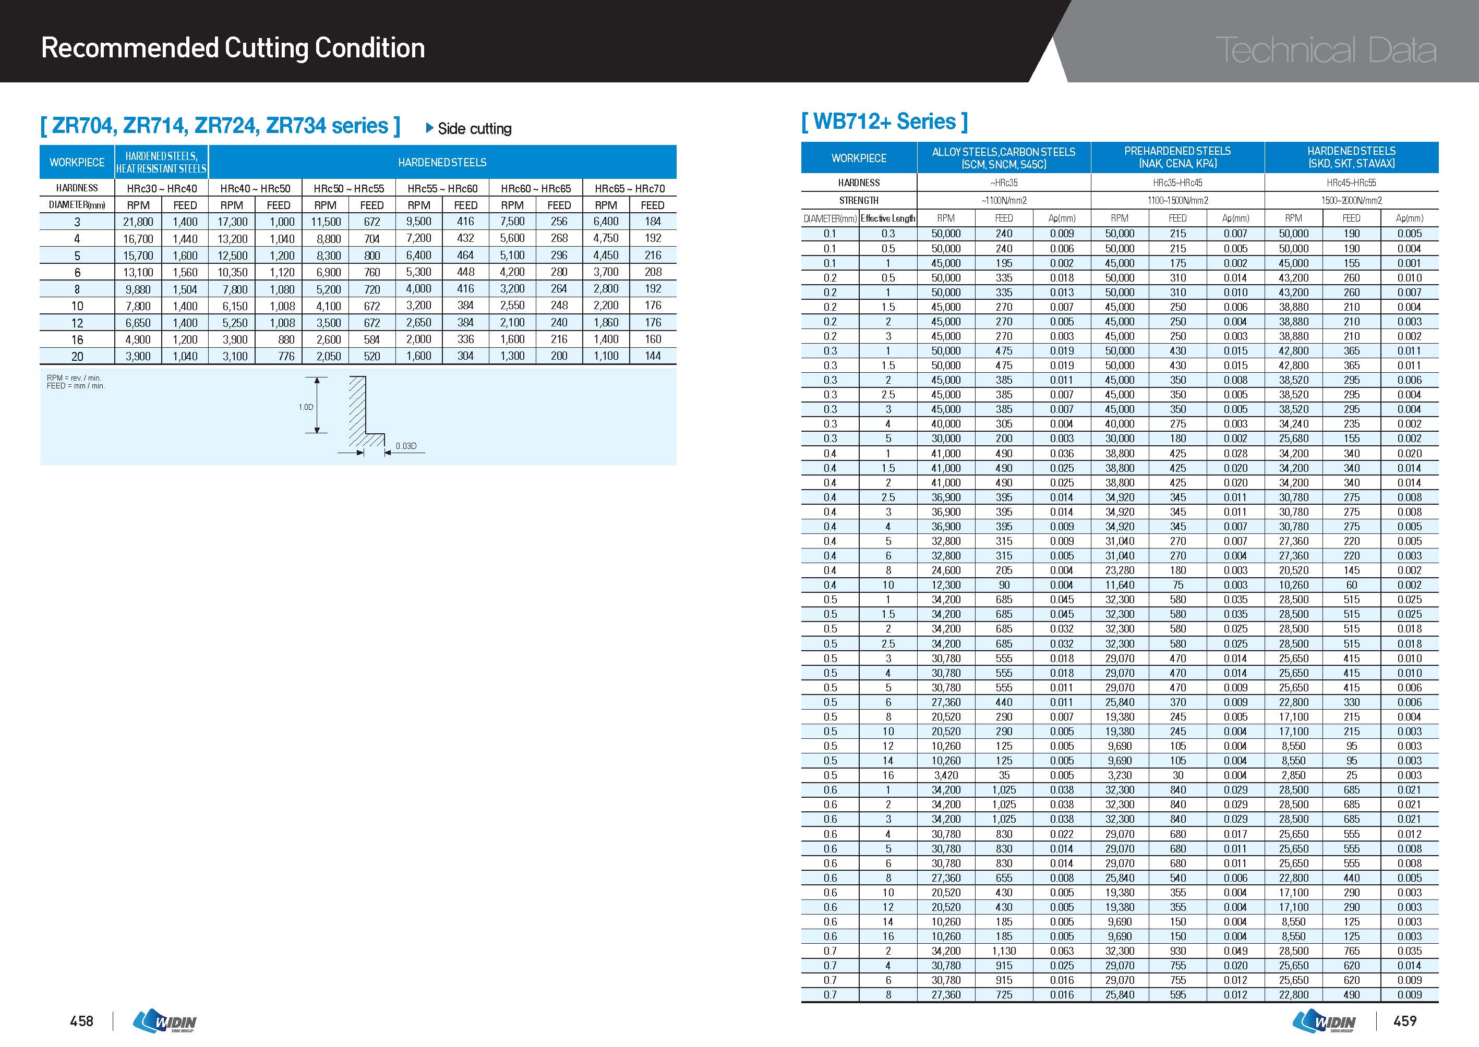The width and height of the screenshot is (1479, 1047).
Task: Click the 21,800 RPM cell for diameter 3
Action: click(x=138, y=222)
